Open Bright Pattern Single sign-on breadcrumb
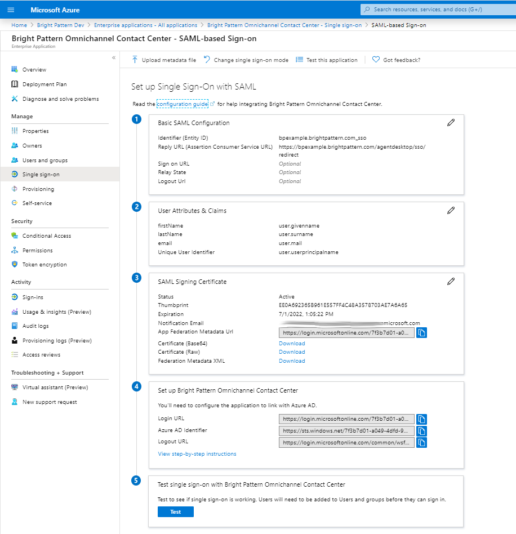The image size is (516, 534). click(x=284, y=25)
